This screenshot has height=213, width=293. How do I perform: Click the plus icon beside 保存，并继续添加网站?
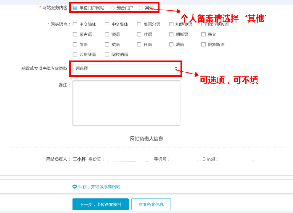point(75,187)
